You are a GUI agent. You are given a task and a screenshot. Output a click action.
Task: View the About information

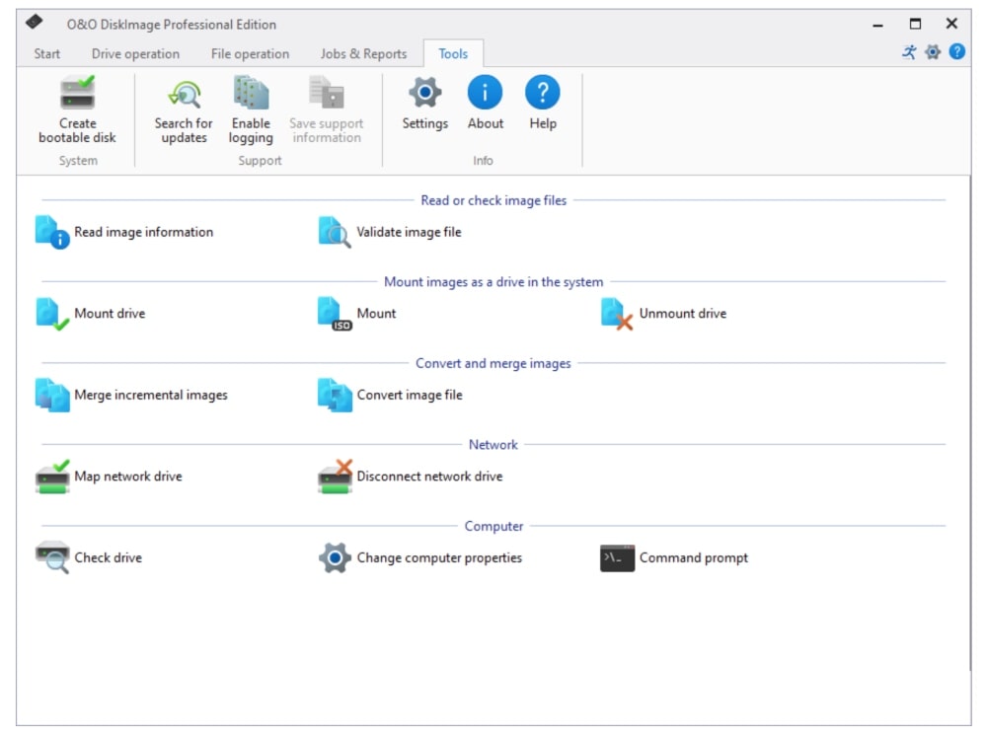485,104
